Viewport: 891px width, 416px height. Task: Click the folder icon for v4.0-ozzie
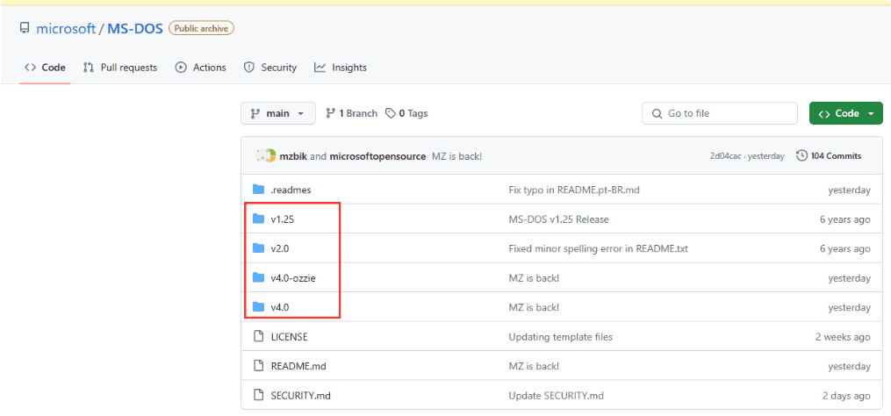pyautogui.click(x=259, y=278)
